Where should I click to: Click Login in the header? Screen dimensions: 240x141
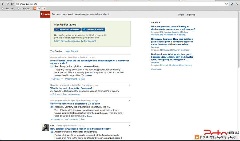(181, 15)
